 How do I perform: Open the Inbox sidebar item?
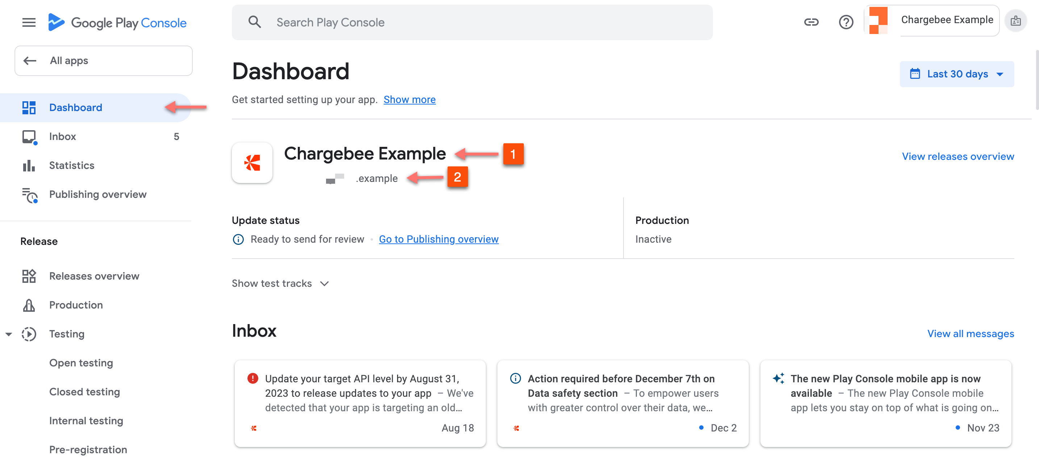tap(63, 137)
